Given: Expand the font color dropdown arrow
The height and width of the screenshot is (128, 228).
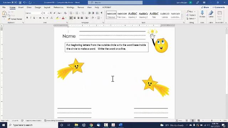Looking at the screenshot, I should point(66,18).
